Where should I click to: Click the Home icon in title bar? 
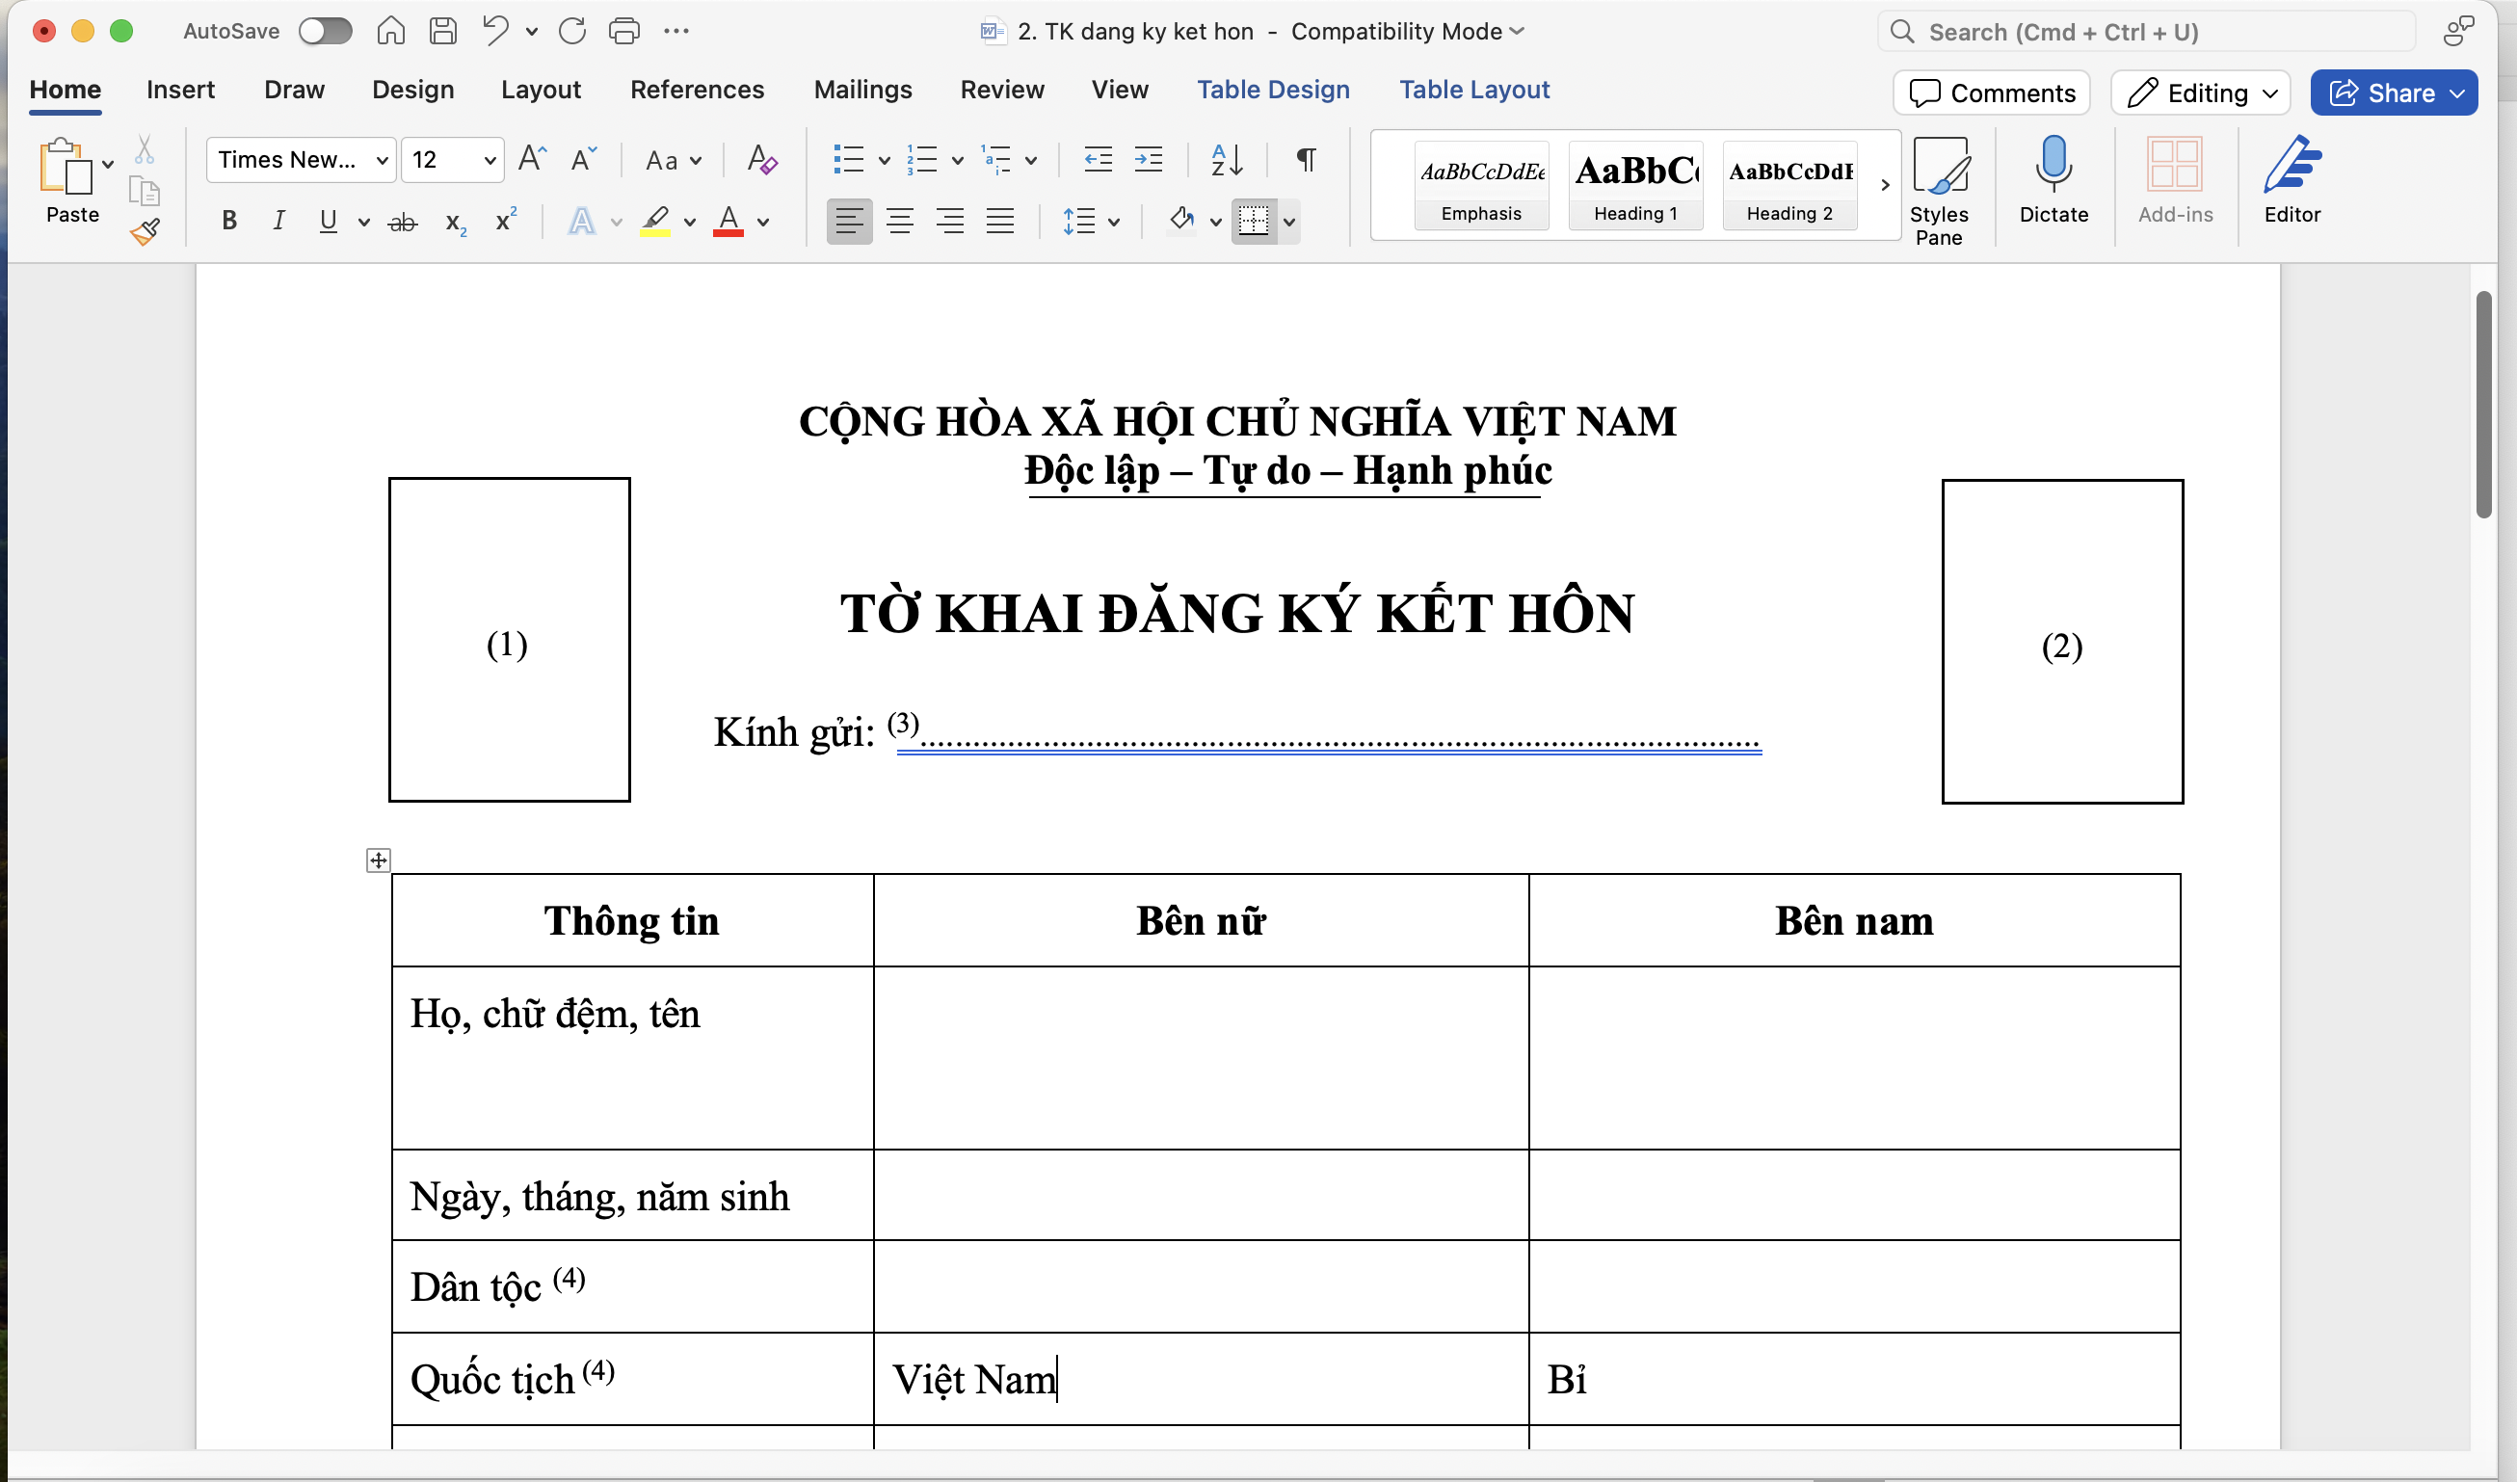point(390,31)
